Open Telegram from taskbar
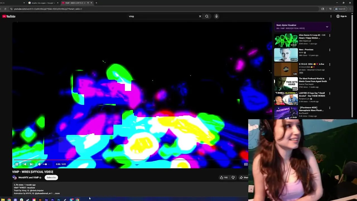Screen dimensions: 357x201 coord(71,200)
